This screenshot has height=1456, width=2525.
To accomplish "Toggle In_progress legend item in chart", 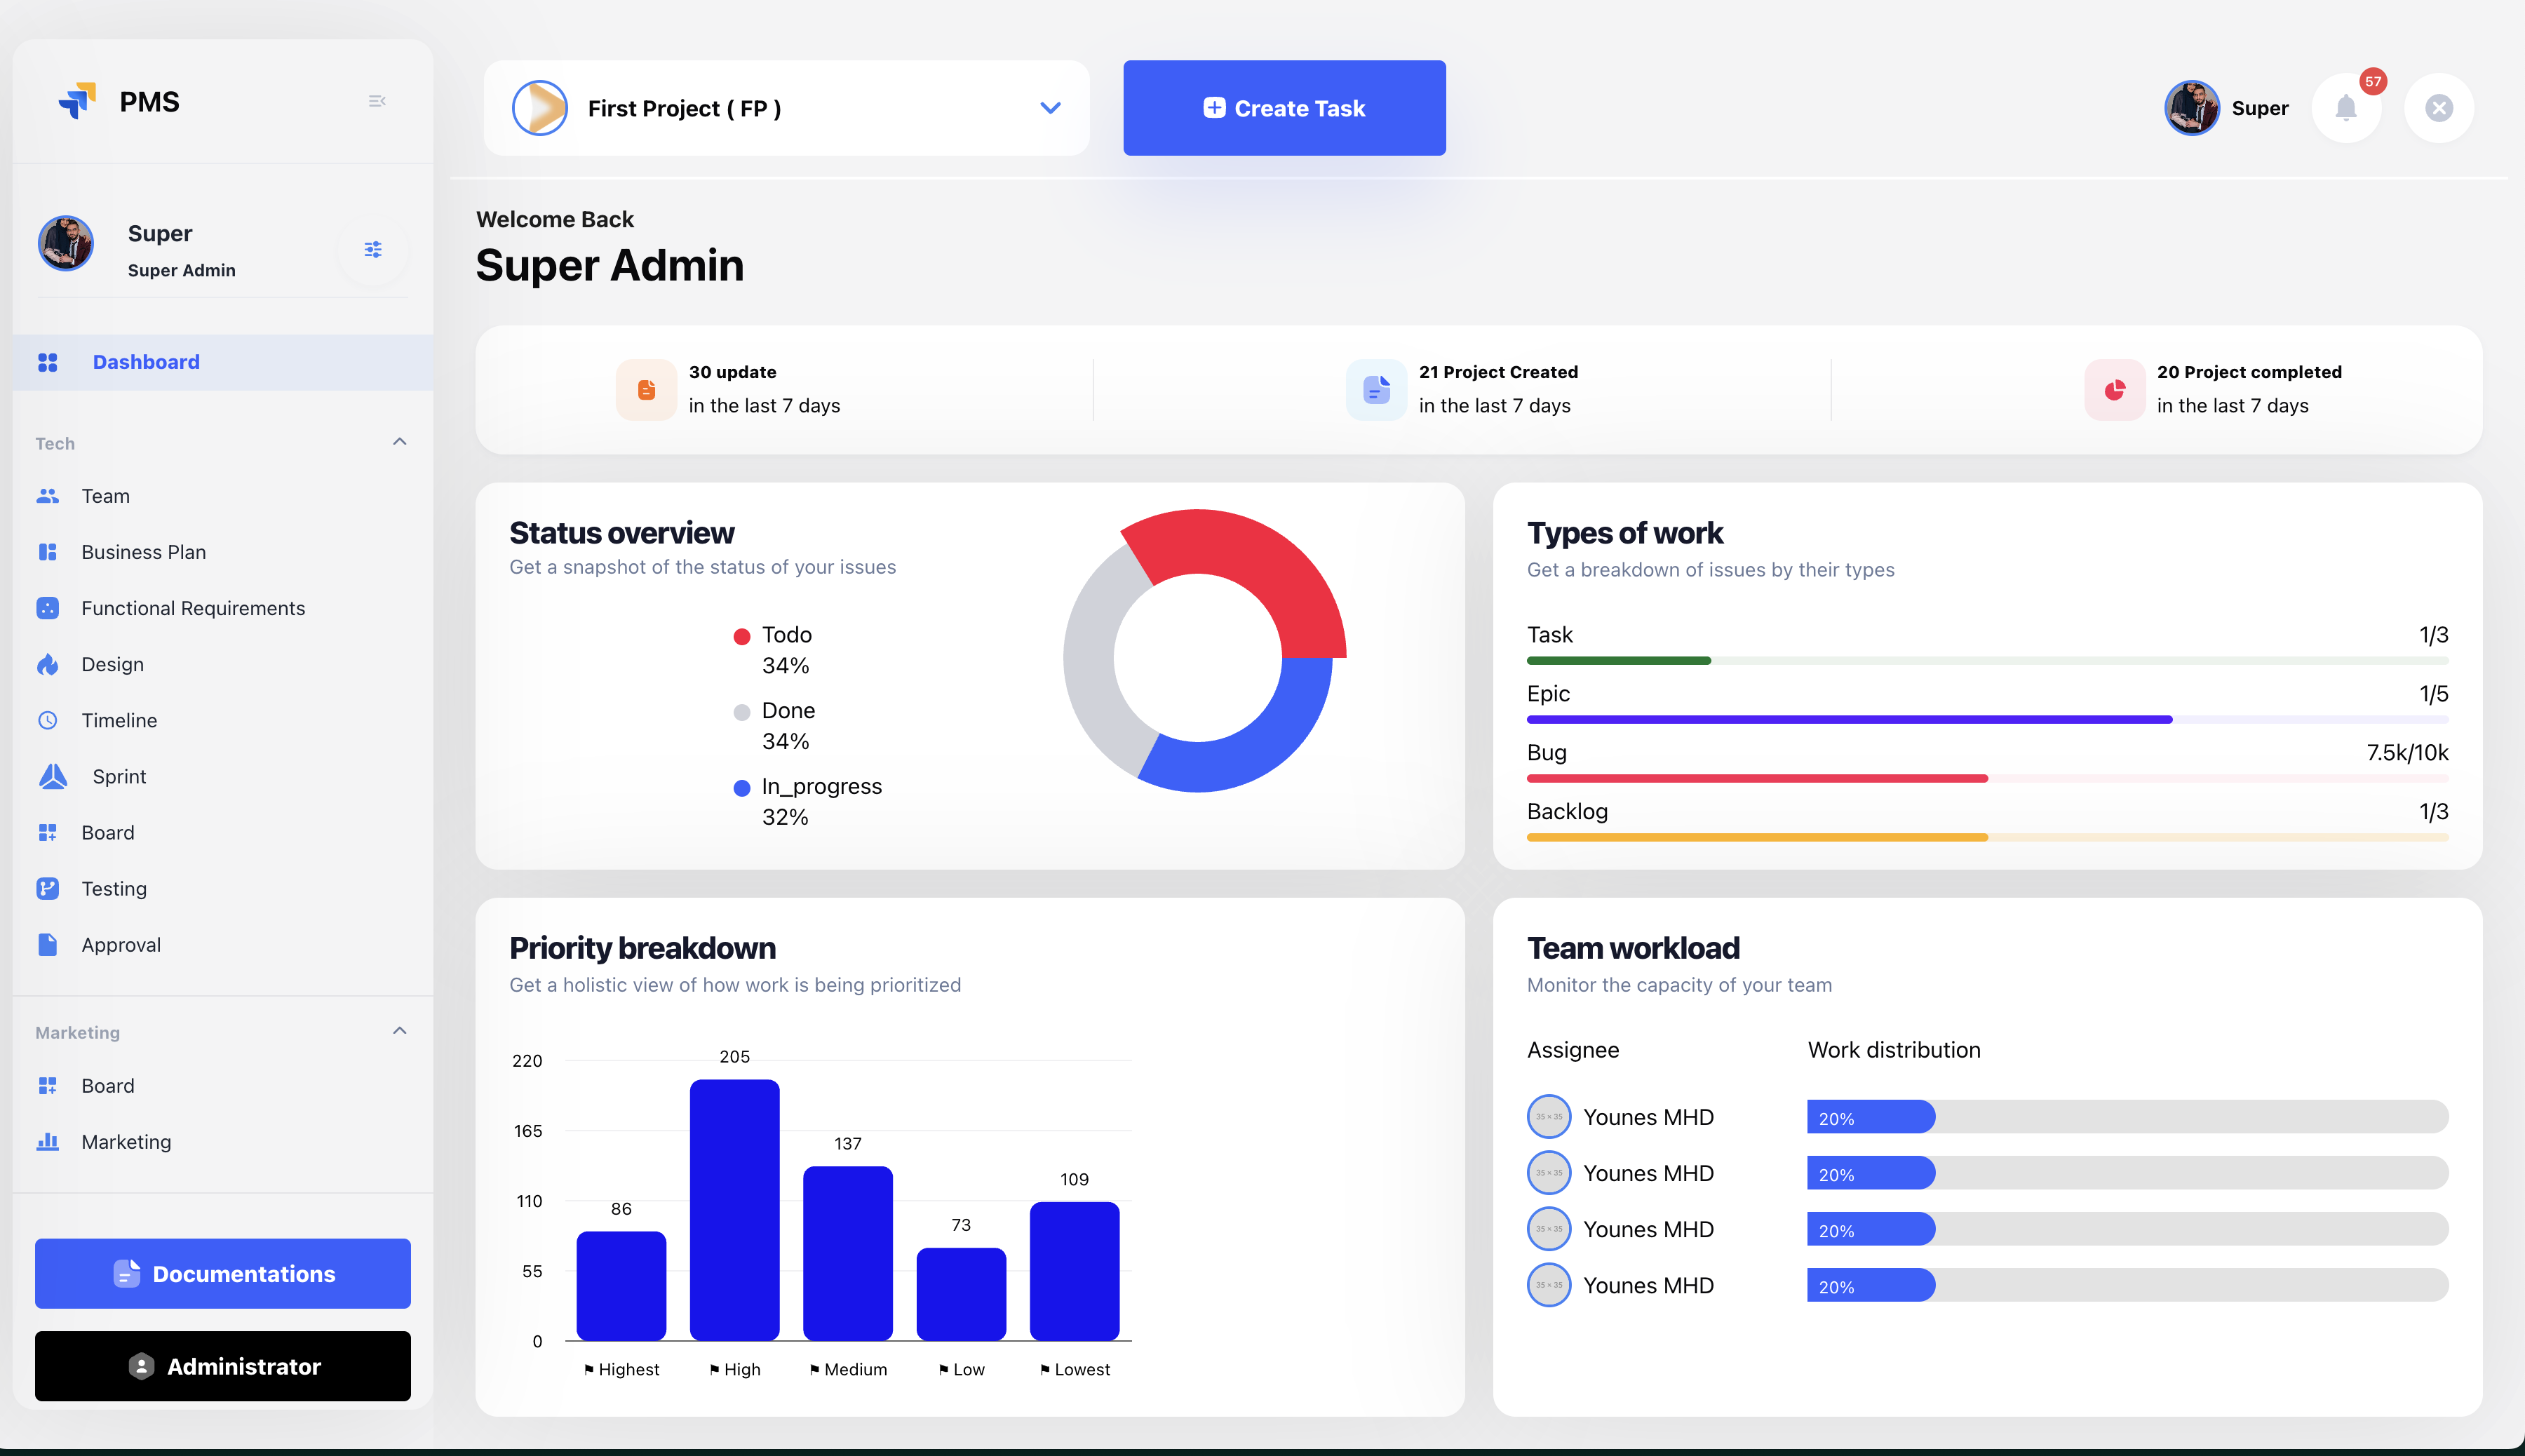I will click(x=820, y=786).
